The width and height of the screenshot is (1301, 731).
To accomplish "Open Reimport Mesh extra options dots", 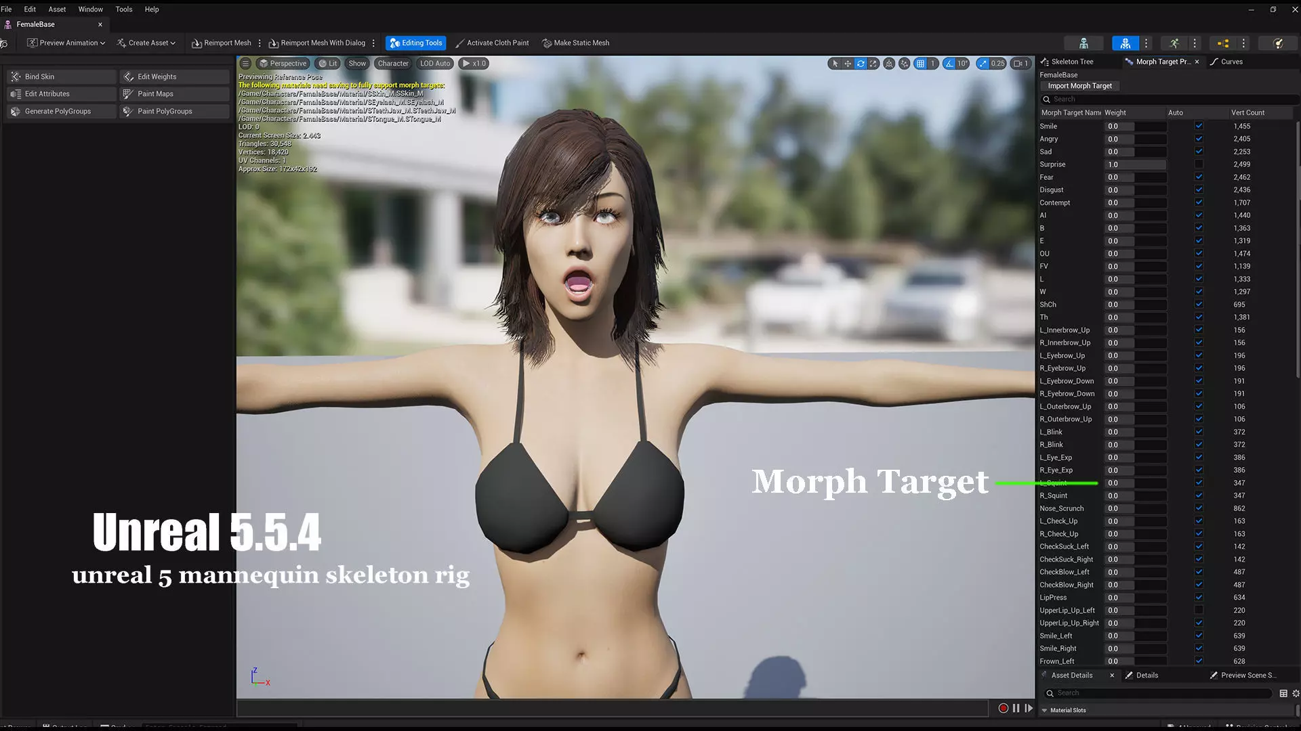I will [260, 43].
